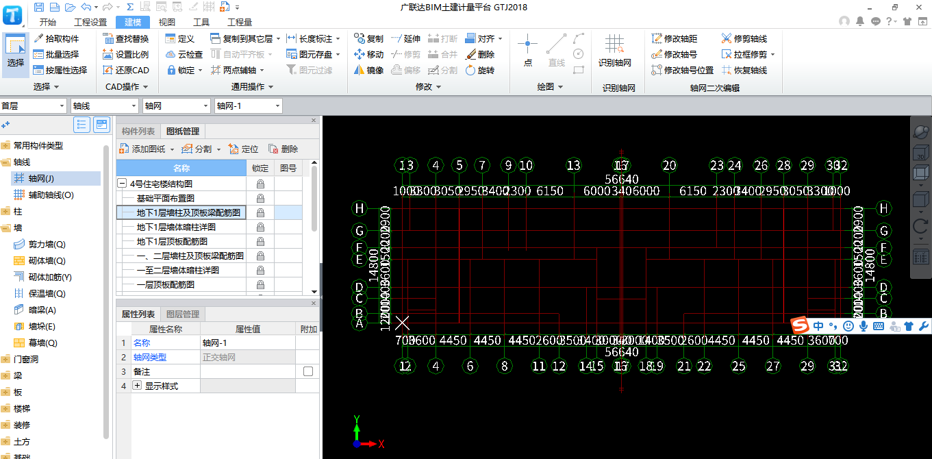Select the 旋转 rotate tool
Screen dimensions: 932x459
point(479,70)
